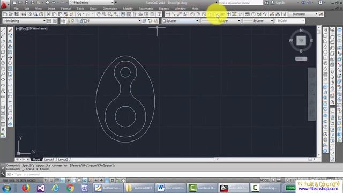
Task: Select the Ellipse draw tool
Action: (3, 80)
